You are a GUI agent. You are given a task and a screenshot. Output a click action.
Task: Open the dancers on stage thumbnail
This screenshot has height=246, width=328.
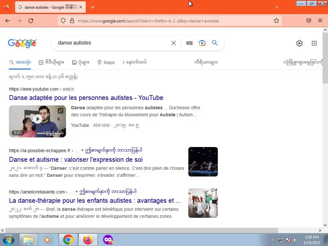[x=203, y=162]
